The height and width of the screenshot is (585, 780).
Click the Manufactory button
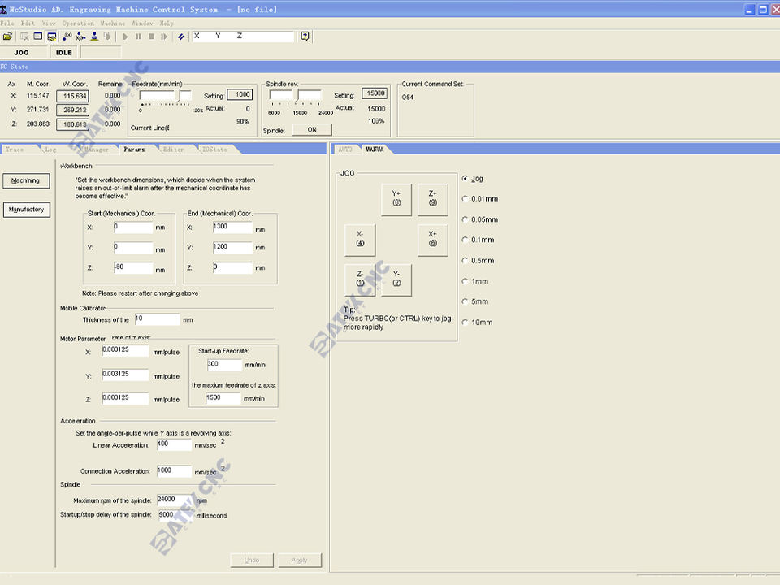pyautogui.click(x=26, y=210)
